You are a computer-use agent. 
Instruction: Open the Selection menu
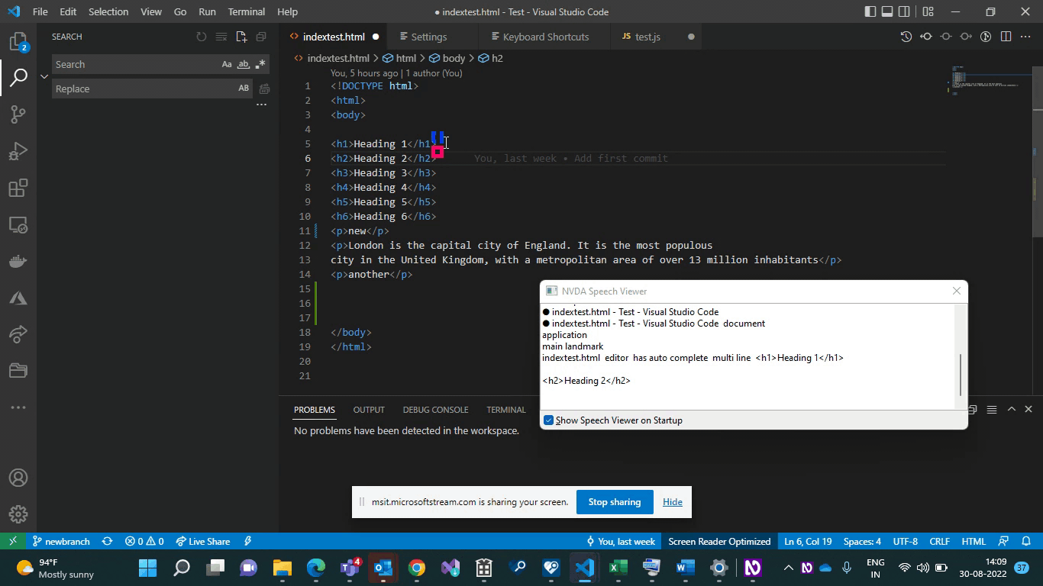(x=108, y=11)
